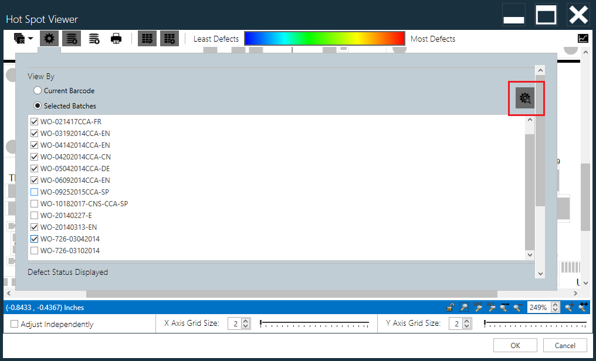Screen dimensions: 596x361
Task: Open the grid settings icon in the toolbar
Action: [x=168, y=38]
